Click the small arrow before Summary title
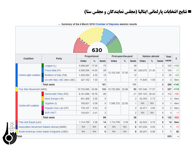193x146 pixels. [x=59, y=24]
